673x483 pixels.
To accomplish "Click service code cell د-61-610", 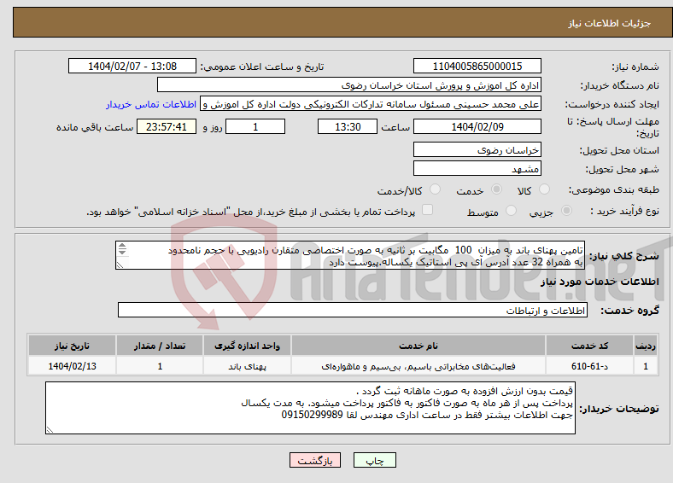I will [x=590, y=366].
